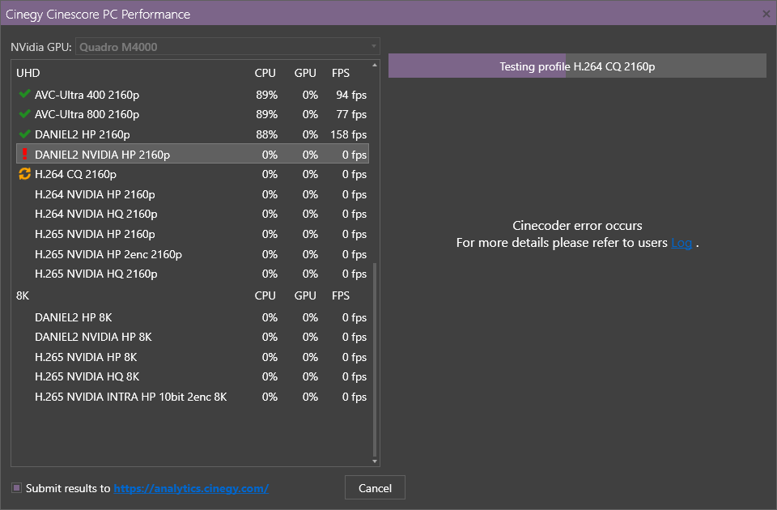Click the 77 fps value for AVC-Ultra 800
This screenshot has width=777, height=510.
[x=351, y=114]
